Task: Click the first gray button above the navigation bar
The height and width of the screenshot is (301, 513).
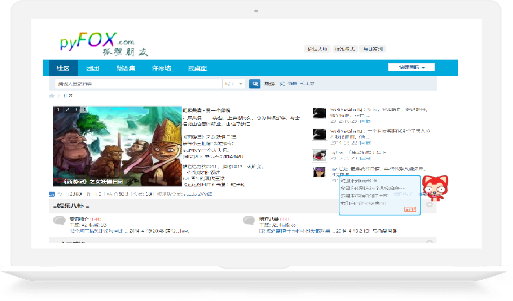Action: point(317,49)
